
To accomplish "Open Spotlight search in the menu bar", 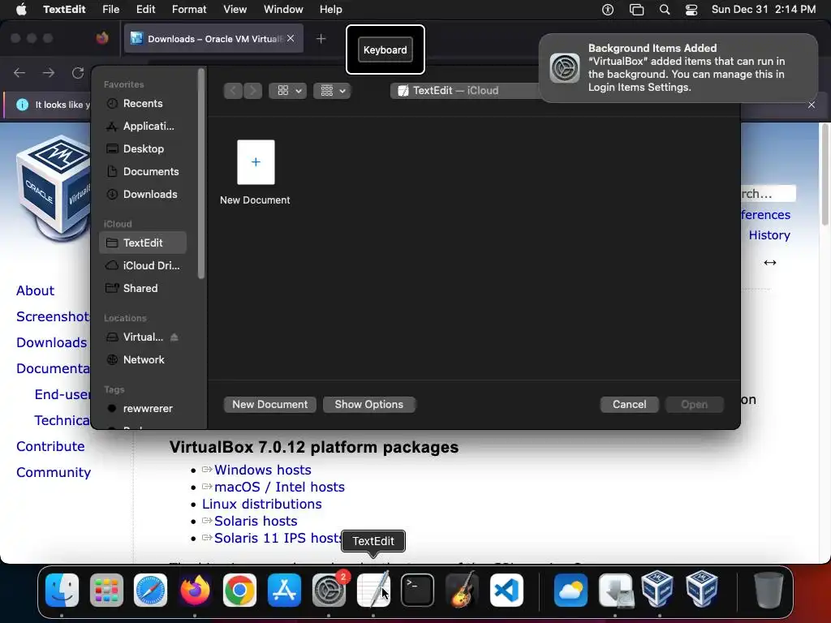I will [x=665, y=10].
